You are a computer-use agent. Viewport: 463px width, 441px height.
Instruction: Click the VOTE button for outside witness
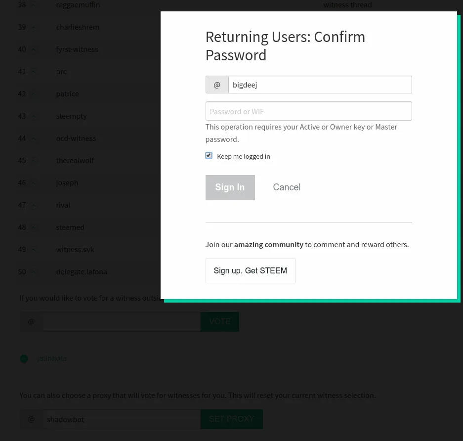click(x=220, y=322)
